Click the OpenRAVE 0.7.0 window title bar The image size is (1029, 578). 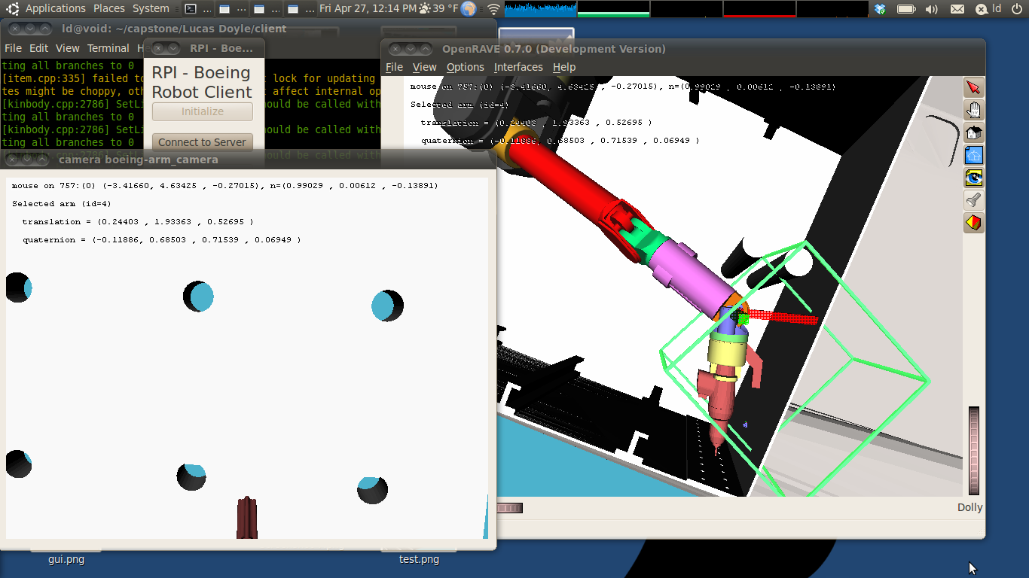[682, 49]
